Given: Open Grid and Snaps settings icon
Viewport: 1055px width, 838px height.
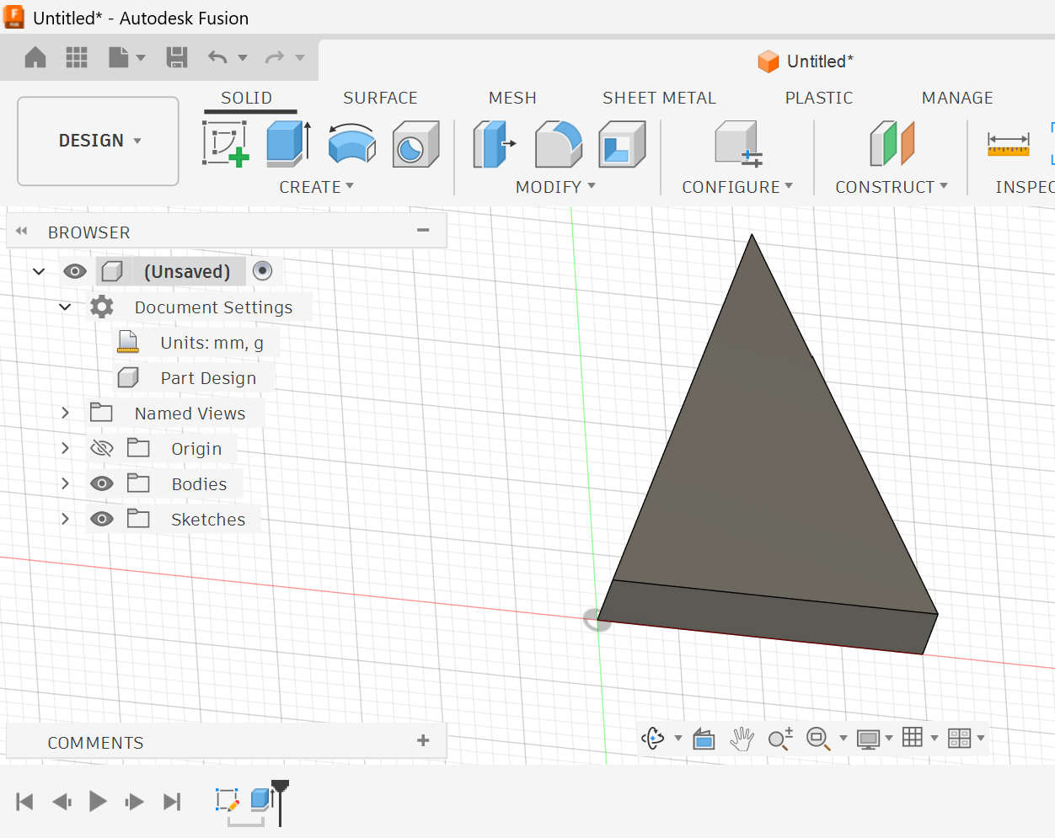Looking at the screenshot, I should 913,738.
